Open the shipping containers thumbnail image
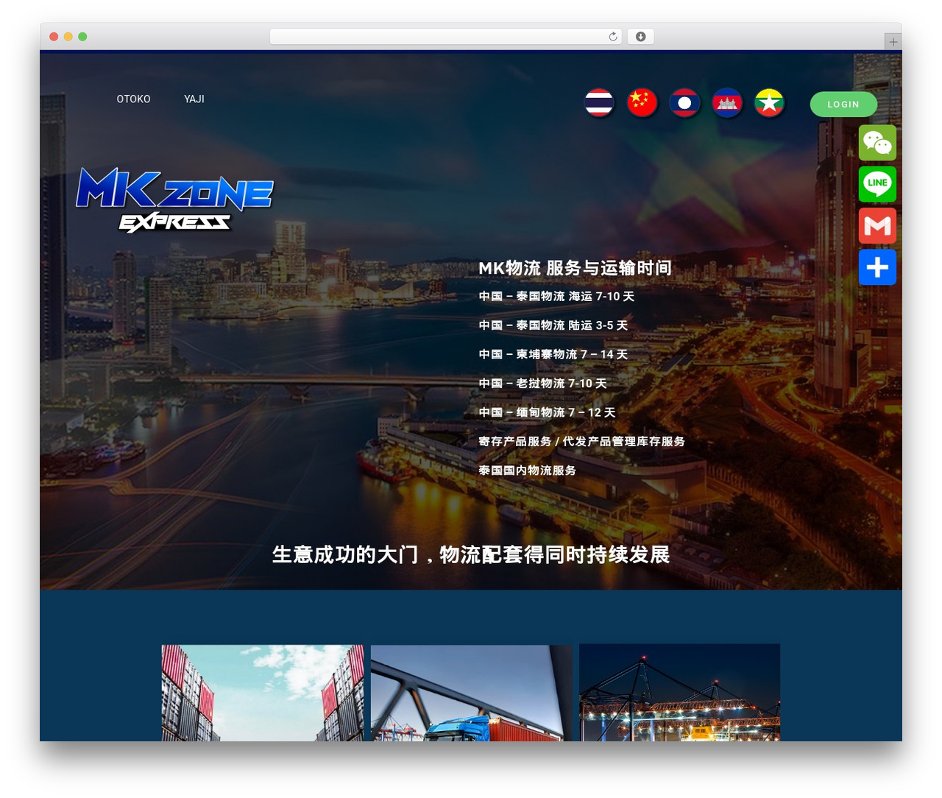This screenshot has height=798, width=942. [262, 693]
